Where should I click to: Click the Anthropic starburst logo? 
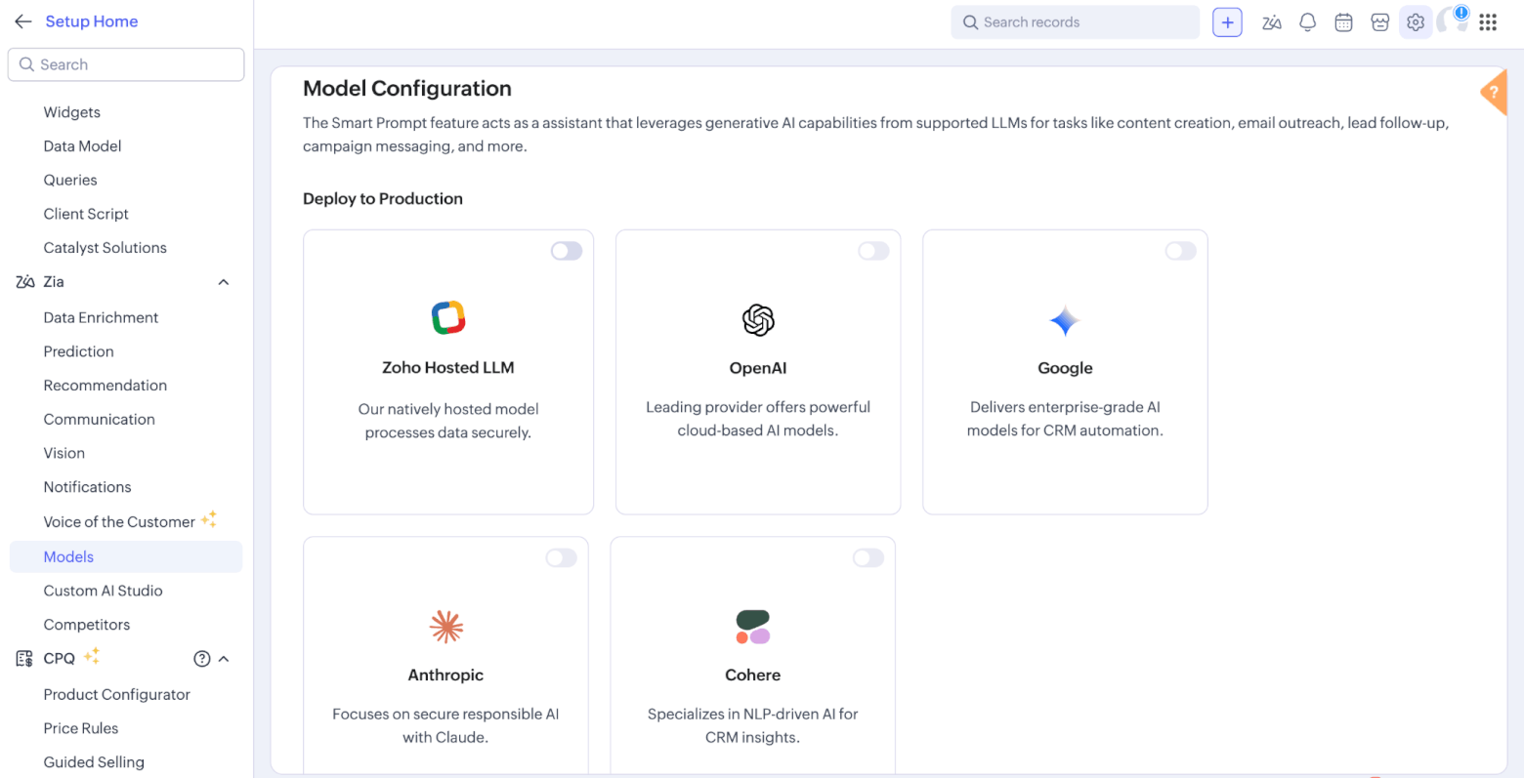446,627
